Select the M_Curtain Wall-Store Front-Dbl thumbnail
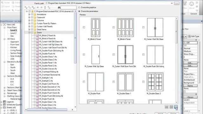Viewport: 203px width, 114px height. tap(125, 55)
